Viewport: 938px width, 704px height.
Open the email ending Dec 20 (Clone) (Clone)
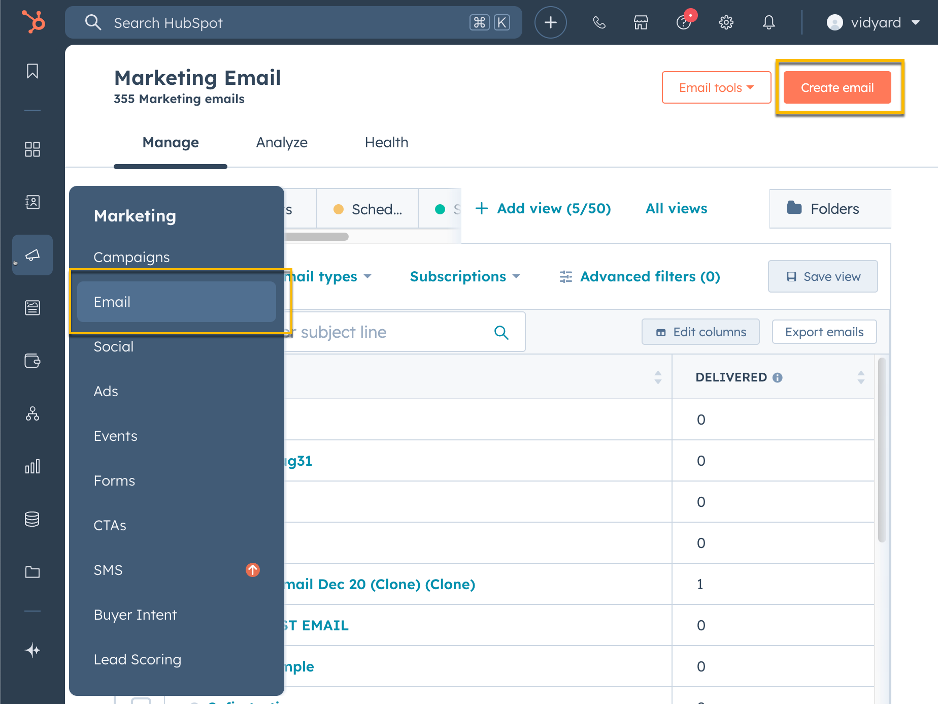[x=380, y=584]
